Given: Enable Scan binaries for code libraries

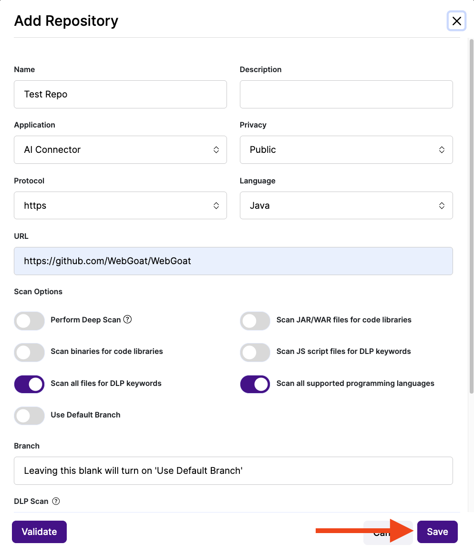Looking at the screenshot, I should click(x=30, y=353).
